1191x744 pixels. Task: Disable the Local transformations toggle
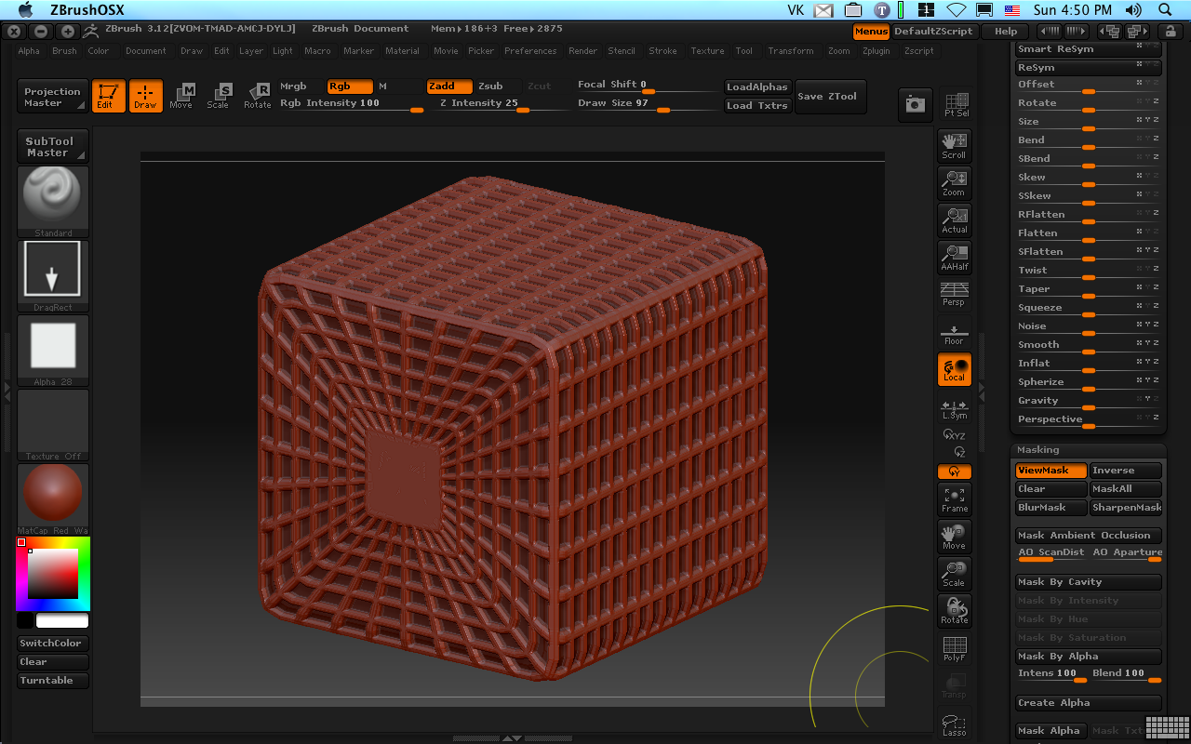tap(954, 369)
